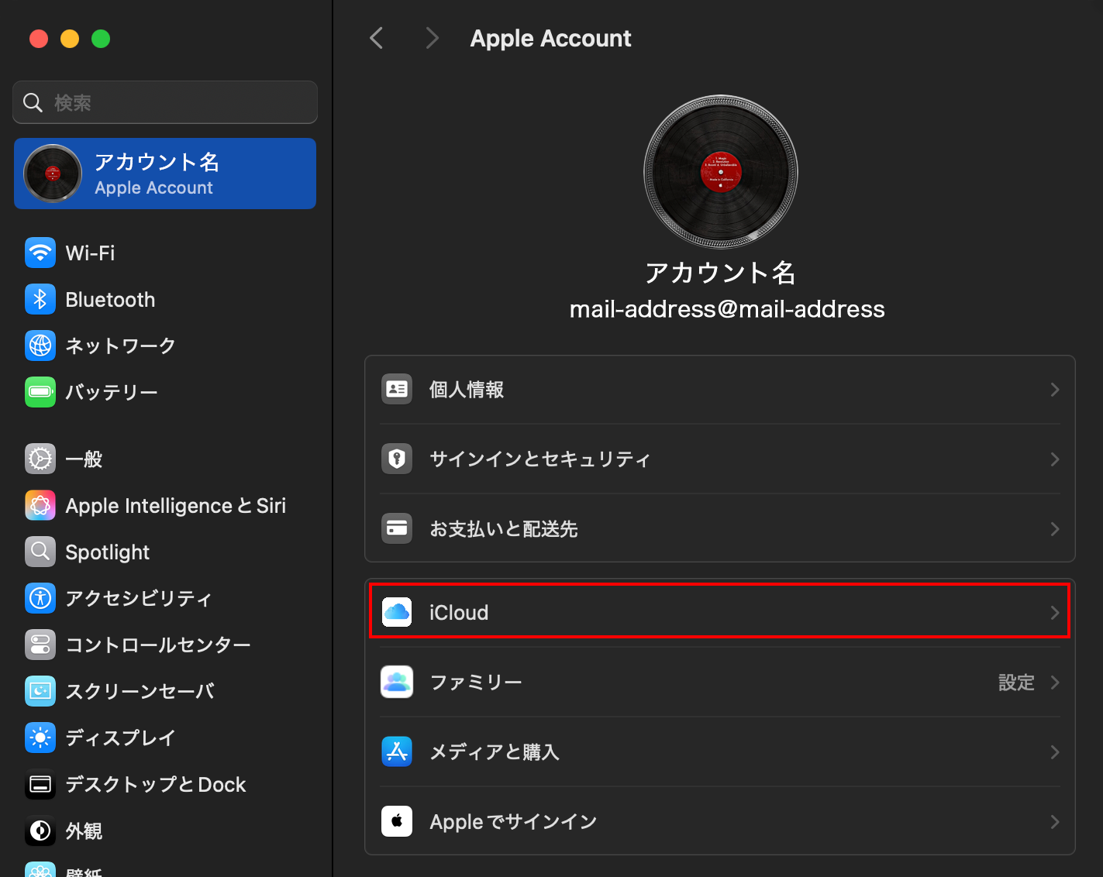Expand Apple でサインイン row chevron
The image size is (1103, 877).
tap(1054, 822)
